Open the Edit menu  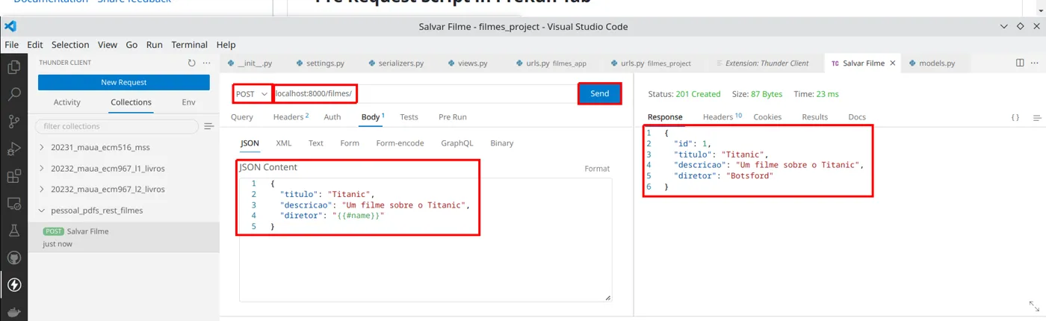click(34, 45)
